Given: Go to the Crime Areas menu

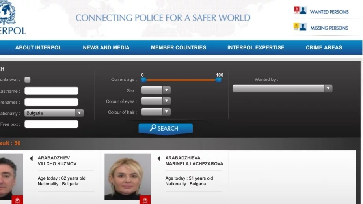Looking at the screenshot, I should (x=324, y=47).
